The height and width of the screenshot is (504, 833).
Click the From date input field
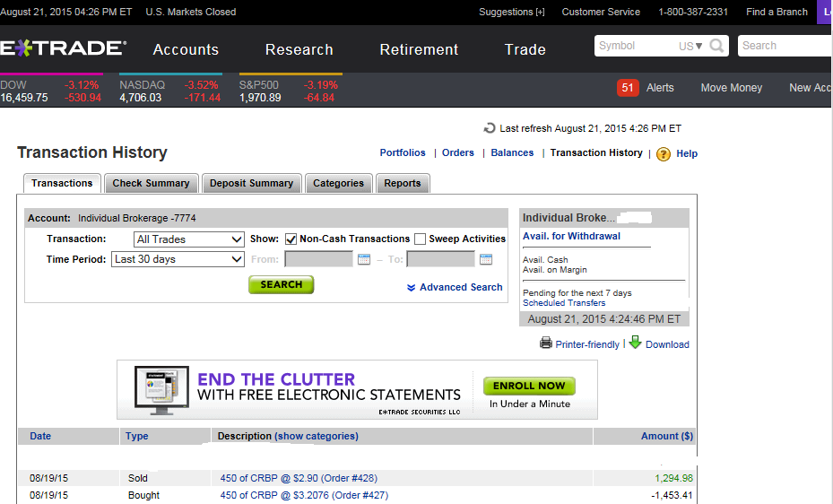coord(318,259)
